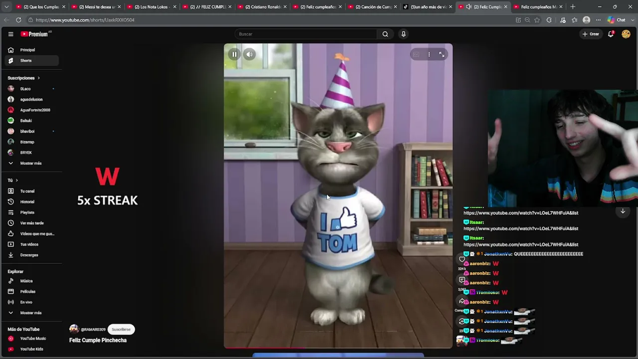Show more subscriptions with Mostrar más
Image resolution: width=638 pixels, height=359 pixels.
click(x=32, y=163)
